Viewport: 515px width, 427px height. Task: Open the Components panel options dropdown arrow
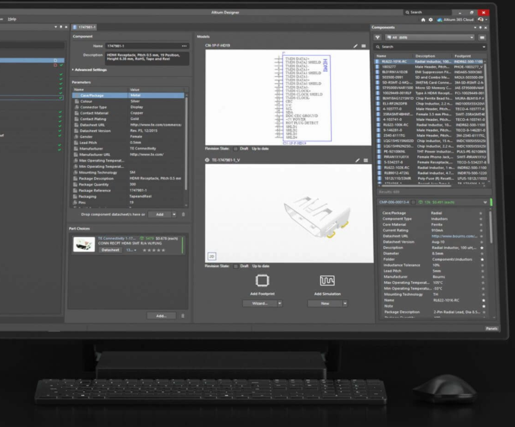click(475, 28)
